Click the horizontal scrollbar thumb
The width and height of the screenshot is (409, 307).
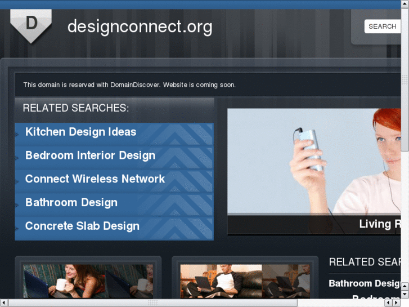(152, 303)
